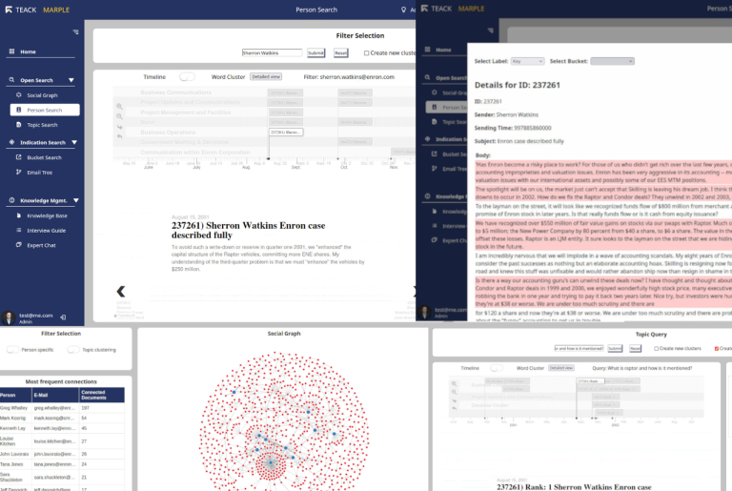This screenshot has width=732, height=491.
Task: Click the Home grid icon in the left window sidebar
Action: [11, 51]
